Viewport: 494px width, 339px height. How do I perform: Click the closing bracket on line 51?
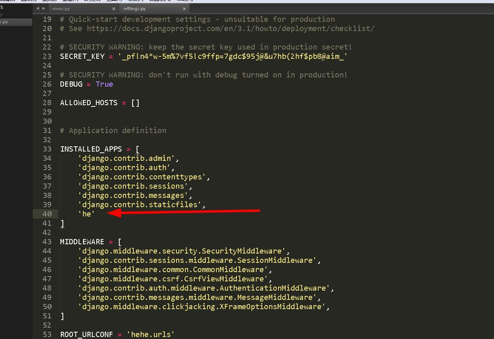click(62, 316)
